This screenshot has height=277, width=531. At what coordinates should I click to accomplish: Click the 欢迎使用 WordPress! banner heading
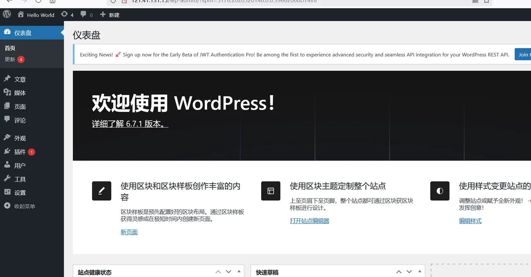(x=183, y=103)
